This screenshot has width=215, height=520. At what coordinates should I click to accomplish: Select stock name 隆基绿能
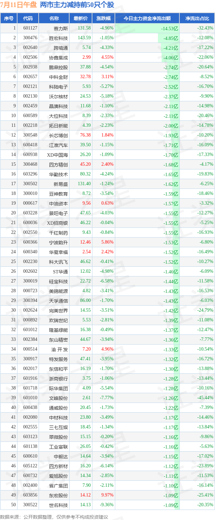[58, 330]
